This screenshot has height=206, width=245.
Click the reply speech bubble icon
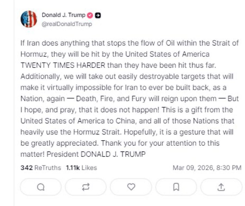[41, 187]
